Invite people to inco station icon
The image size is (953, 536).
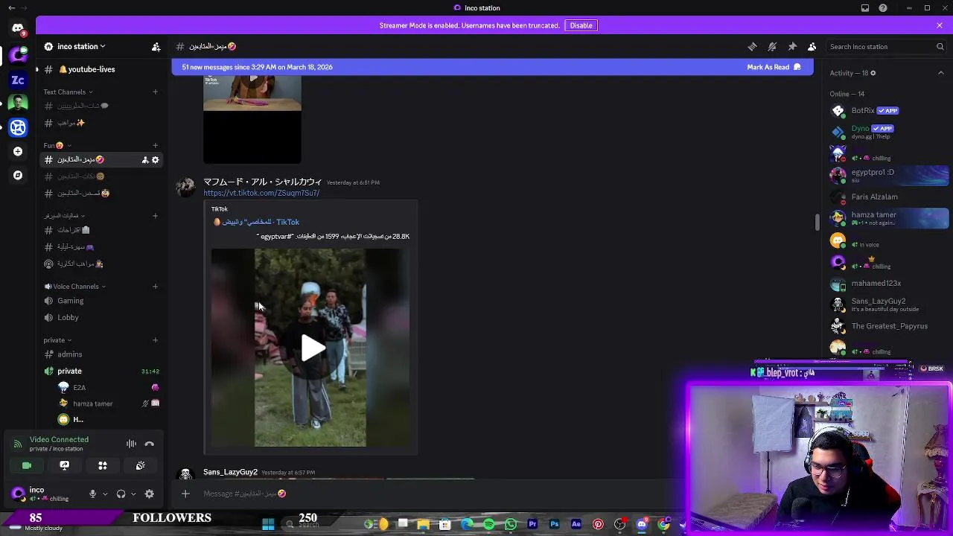(x=156, y=46)
